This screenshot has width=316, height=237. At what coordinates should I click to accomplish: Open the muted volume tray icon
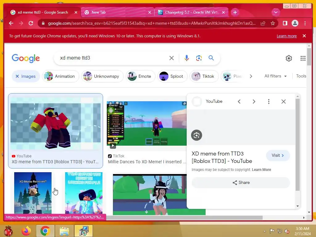[287, 231]
